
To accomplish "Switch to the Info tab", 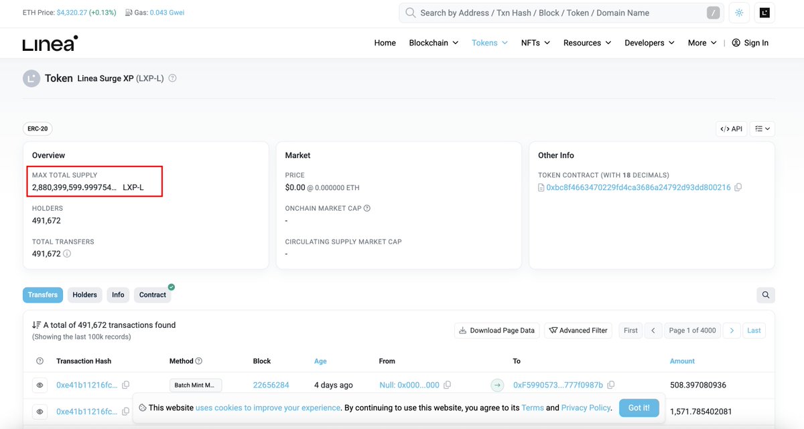I will point(118,294).
